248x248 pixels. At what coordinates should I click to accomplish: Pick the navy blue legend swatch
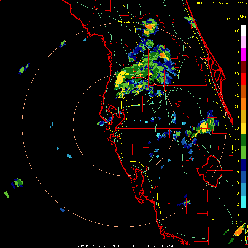point(243,165)
